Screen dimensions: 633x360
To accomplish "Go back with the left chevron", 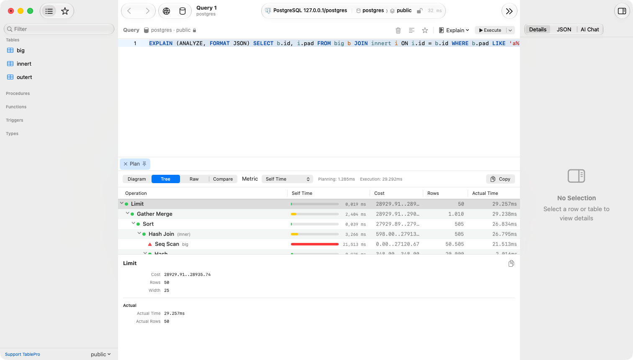I will (x=129, y=11).
